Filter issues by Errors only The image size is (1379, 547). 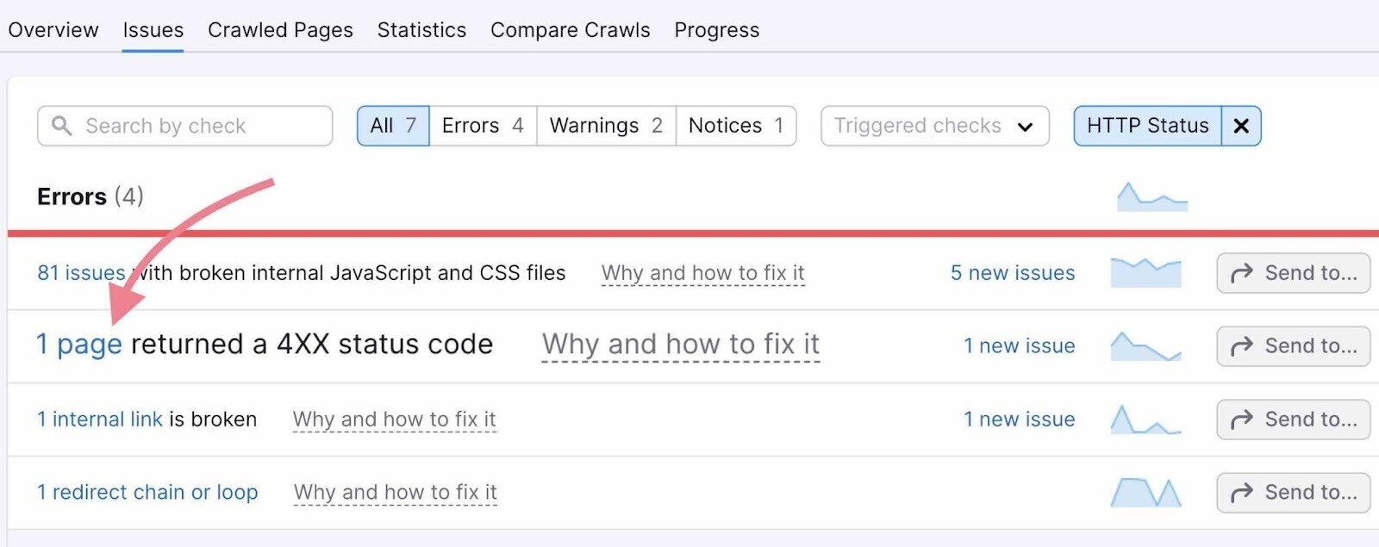[x=483, y=126]
